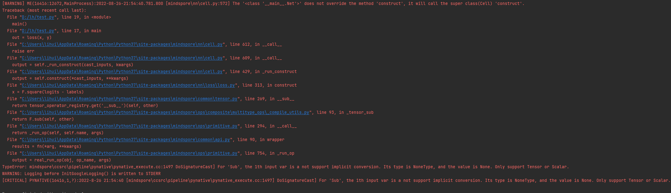671x193 pixels.
Task: Click the 'raise err' code line
Action: (23, 51)
